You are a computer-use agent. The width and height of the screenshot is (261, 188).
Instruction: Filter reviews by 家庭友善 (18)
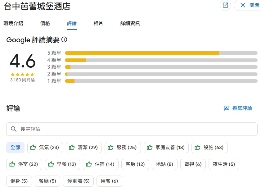click(166, 148)
